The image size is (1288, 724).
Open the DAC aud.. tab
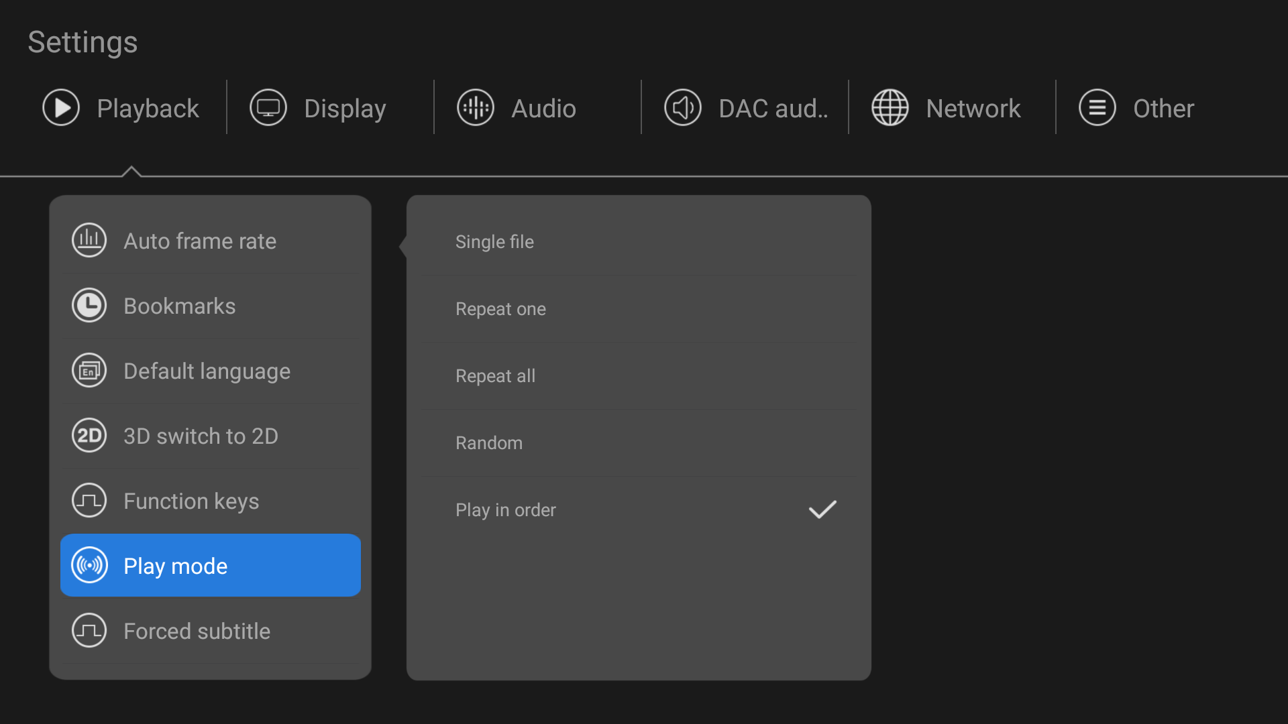click(745, 108)
